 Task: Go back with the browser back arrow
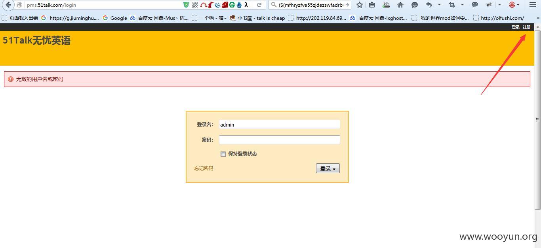(8, 5)
